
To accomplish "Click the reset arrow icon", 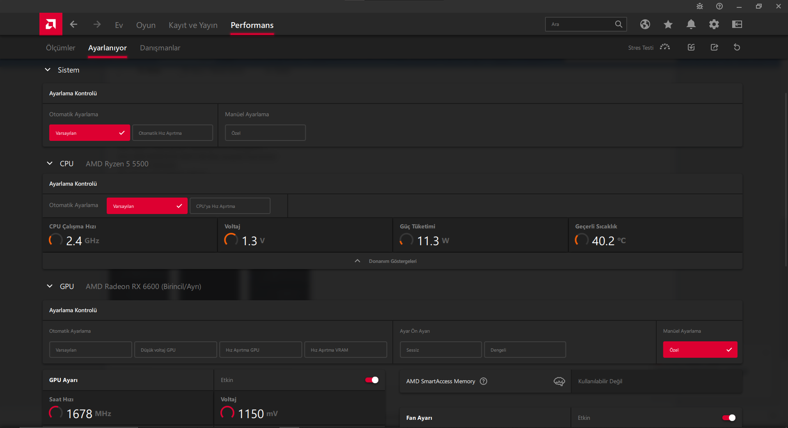I will coord(737,47).
